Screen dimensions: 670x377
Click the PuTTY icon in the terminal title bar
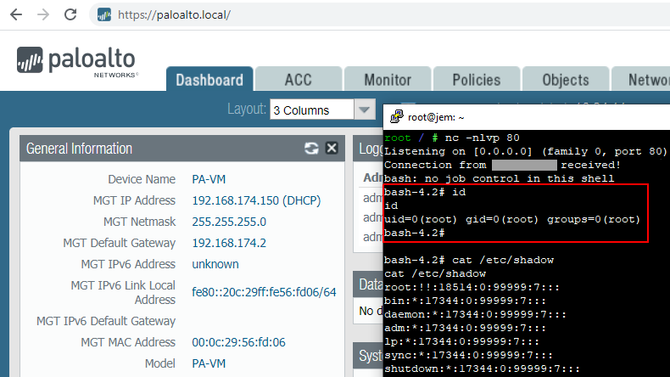point(397,116)
